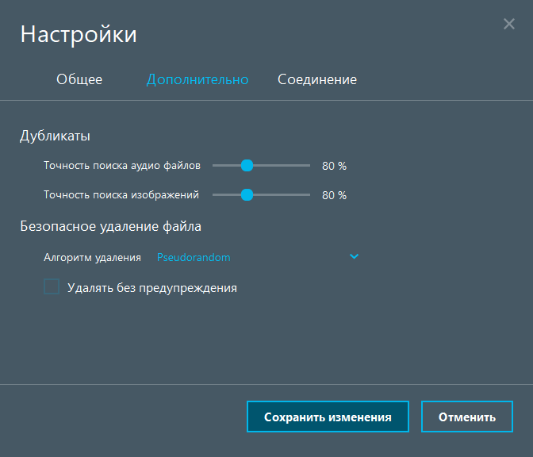
Task: Click the Точность поиска аудио файлов label
Action: click(x=122, y=165)
